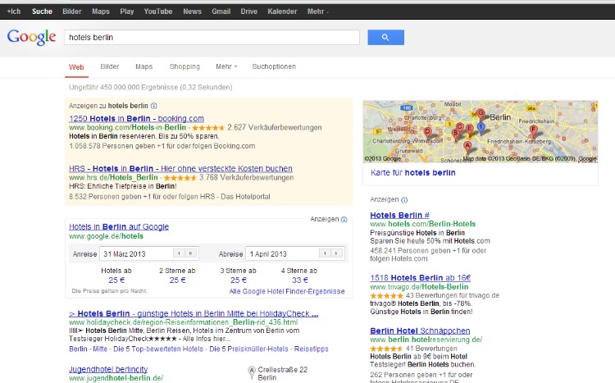615x383 pixels.
Task: Click pin A icon beside Crellestraße 22
Action: point(252,372)
